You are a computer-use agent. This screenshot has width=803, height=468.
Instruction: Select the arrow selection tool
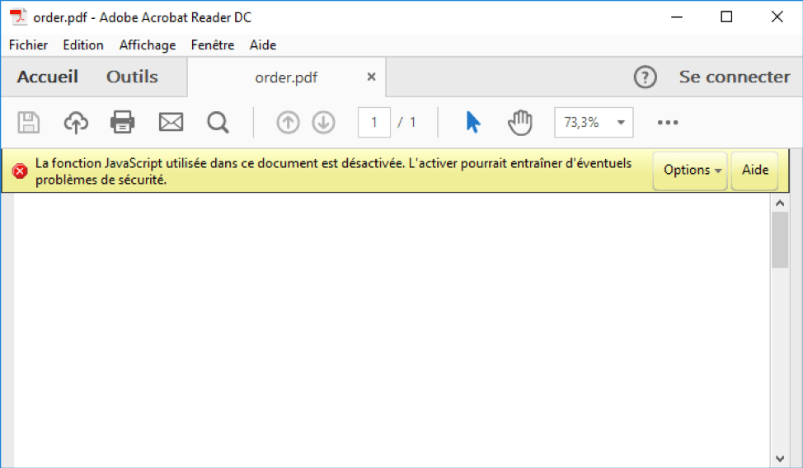473,123
